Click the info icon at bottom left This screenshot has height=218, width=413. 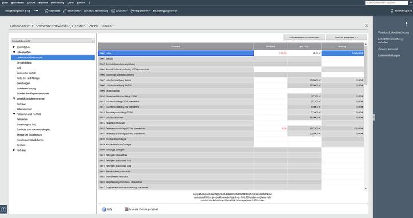(x=3, y=209)
